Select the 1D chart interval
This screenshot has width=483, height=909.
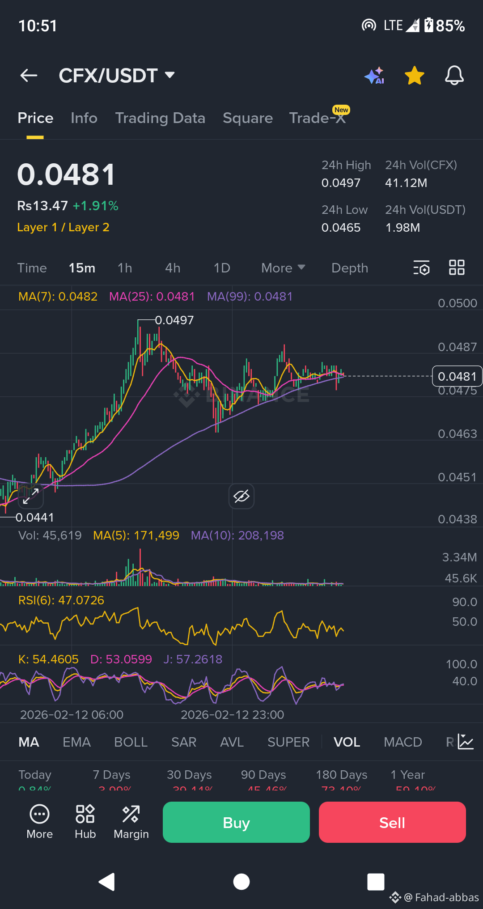tap(222, 268)
